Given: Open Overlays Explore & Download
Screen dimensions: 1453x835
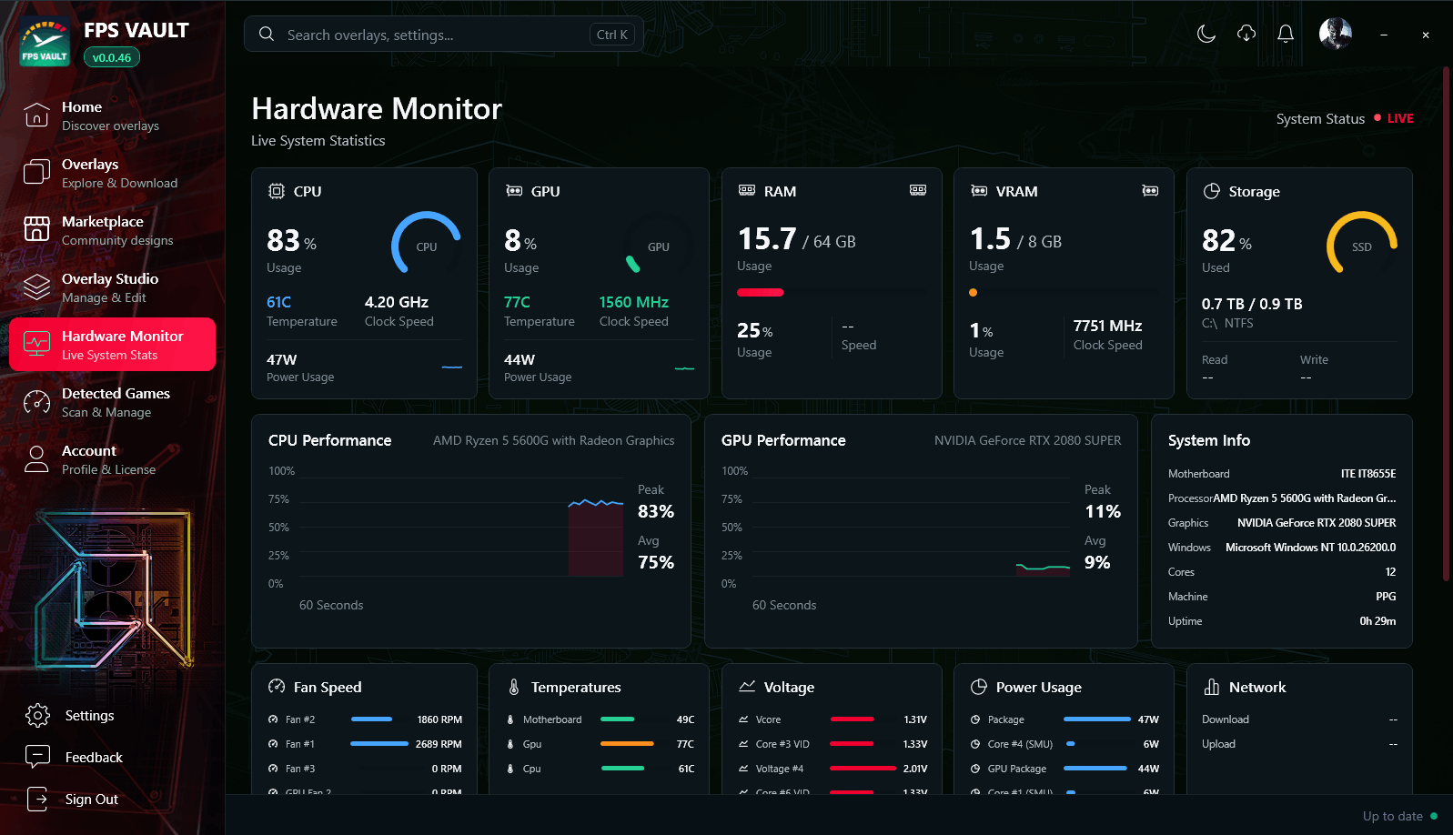Looking at the screenshot, I should [x=112, y=173].
